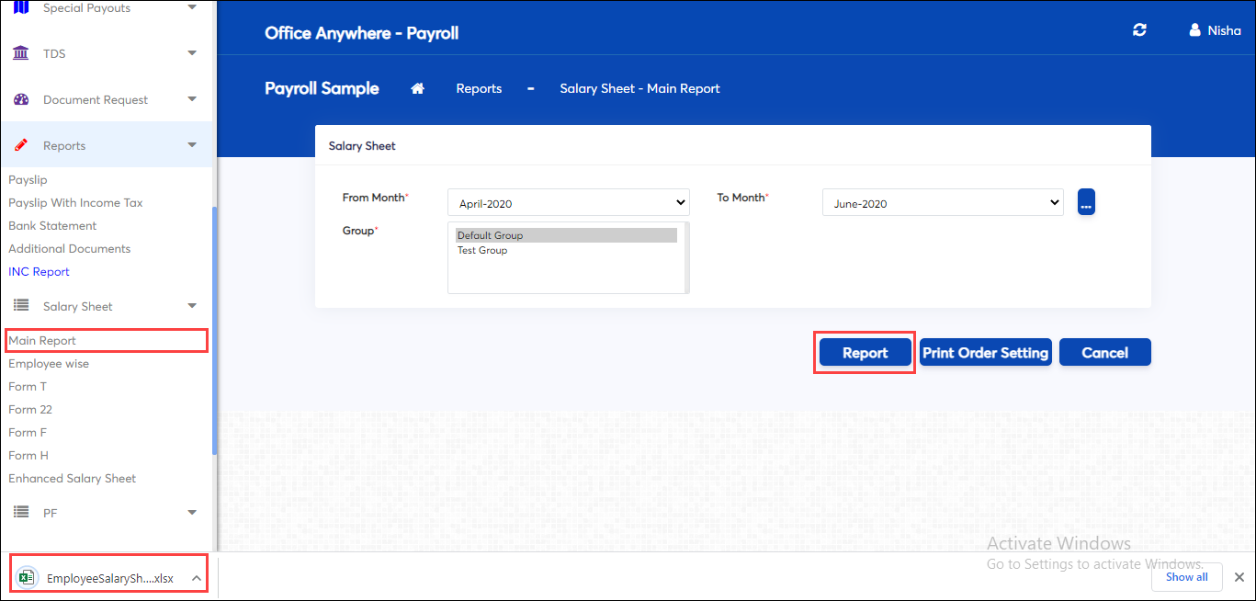Click the Nisha user profile icon

[x=1194, y=30]
